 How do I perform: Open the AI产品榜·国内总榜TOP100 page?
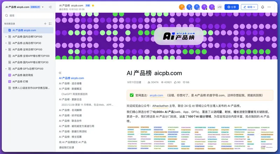click(27, 37)
